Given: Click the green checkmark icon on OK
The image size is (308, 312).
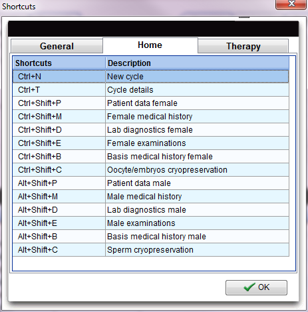Looking at the screenshot, I should [249, 287].
